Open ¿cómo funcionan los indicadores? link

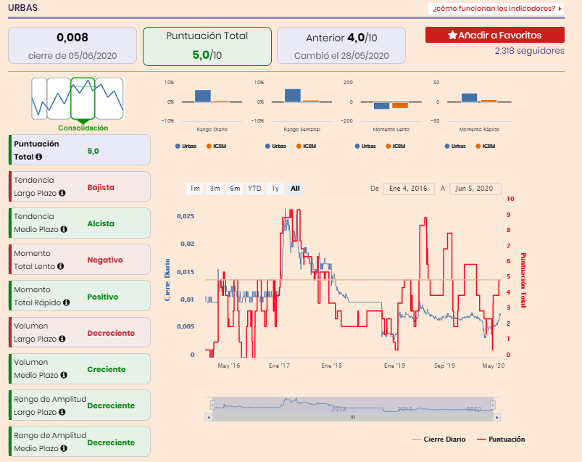click(496, 9)
